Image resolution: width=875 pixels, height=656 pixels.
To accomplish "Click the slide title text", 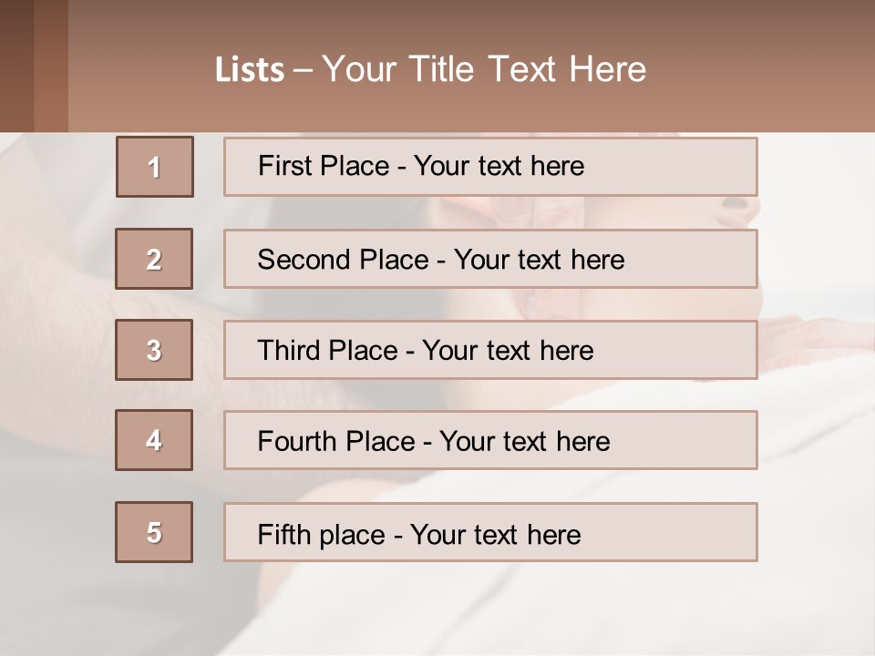I will [x=431, y=69].
